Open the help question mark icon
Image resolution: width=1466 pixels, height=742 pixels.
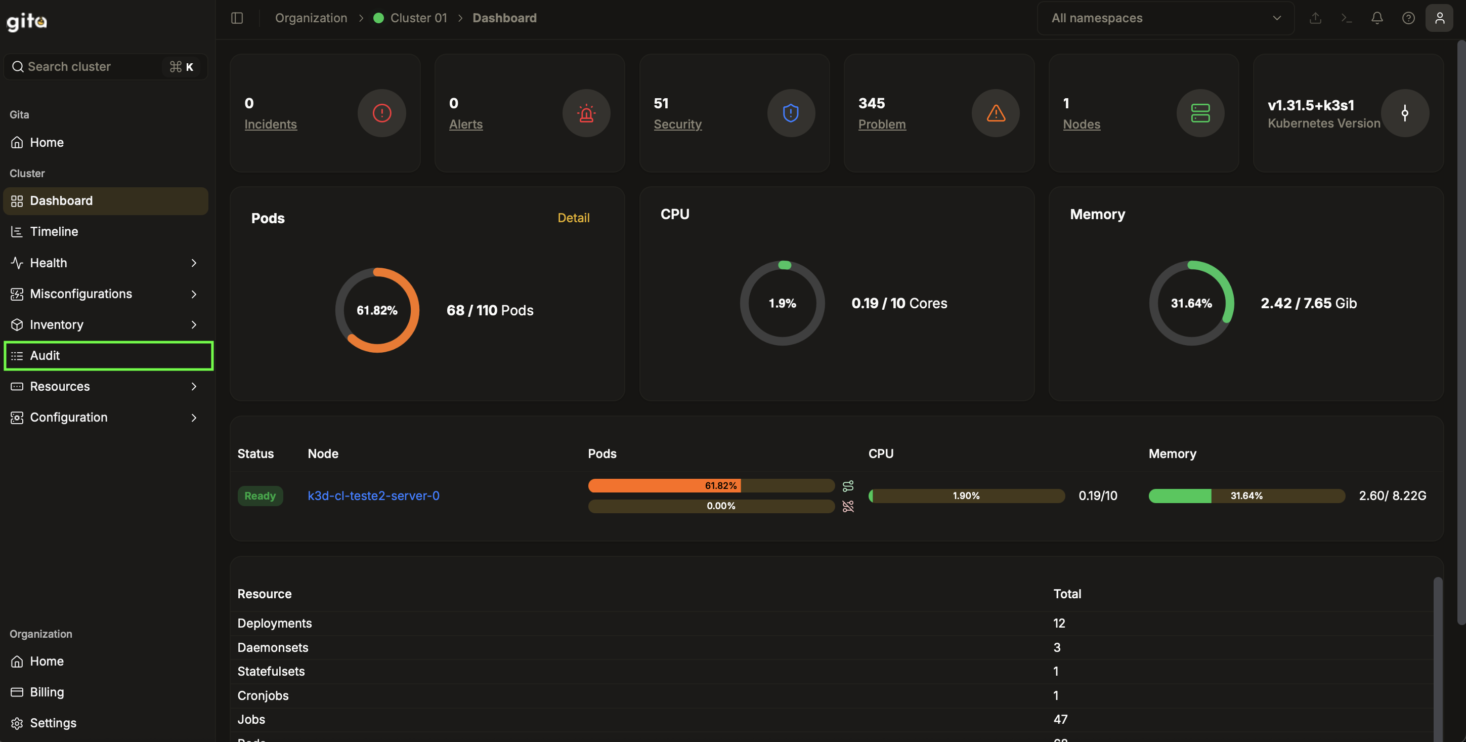1408,18
